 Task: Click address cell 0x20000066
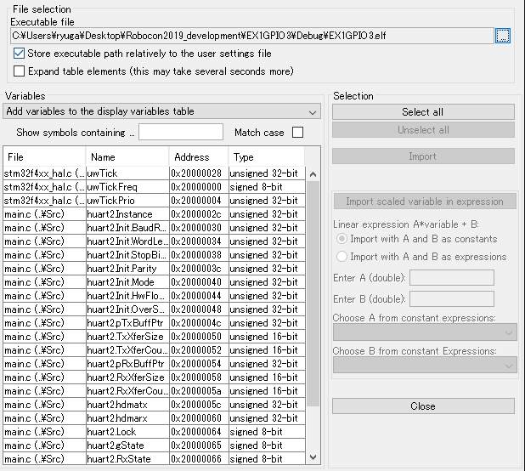(200, 458)
